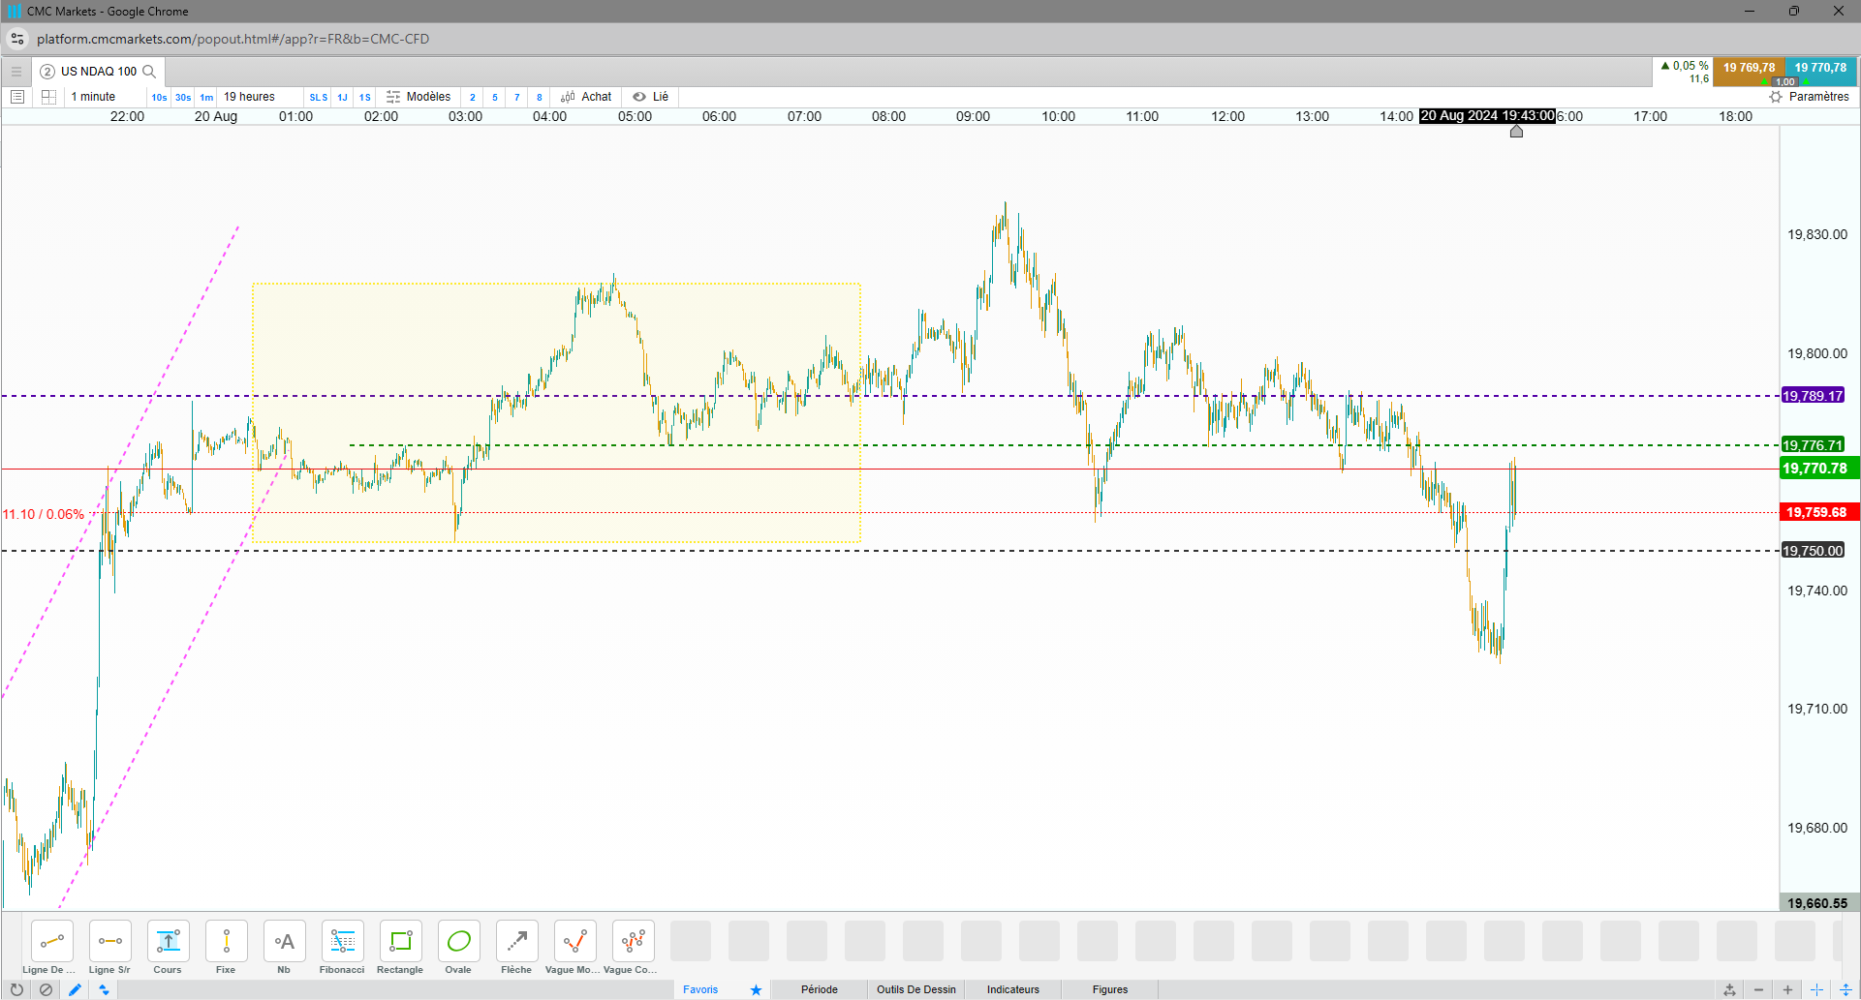Activate the Nb text annotation tool

coord(284,947)
